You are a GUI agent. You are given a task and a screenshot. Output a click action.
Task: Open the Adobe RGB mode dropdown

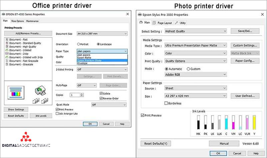tap(196, 75)
